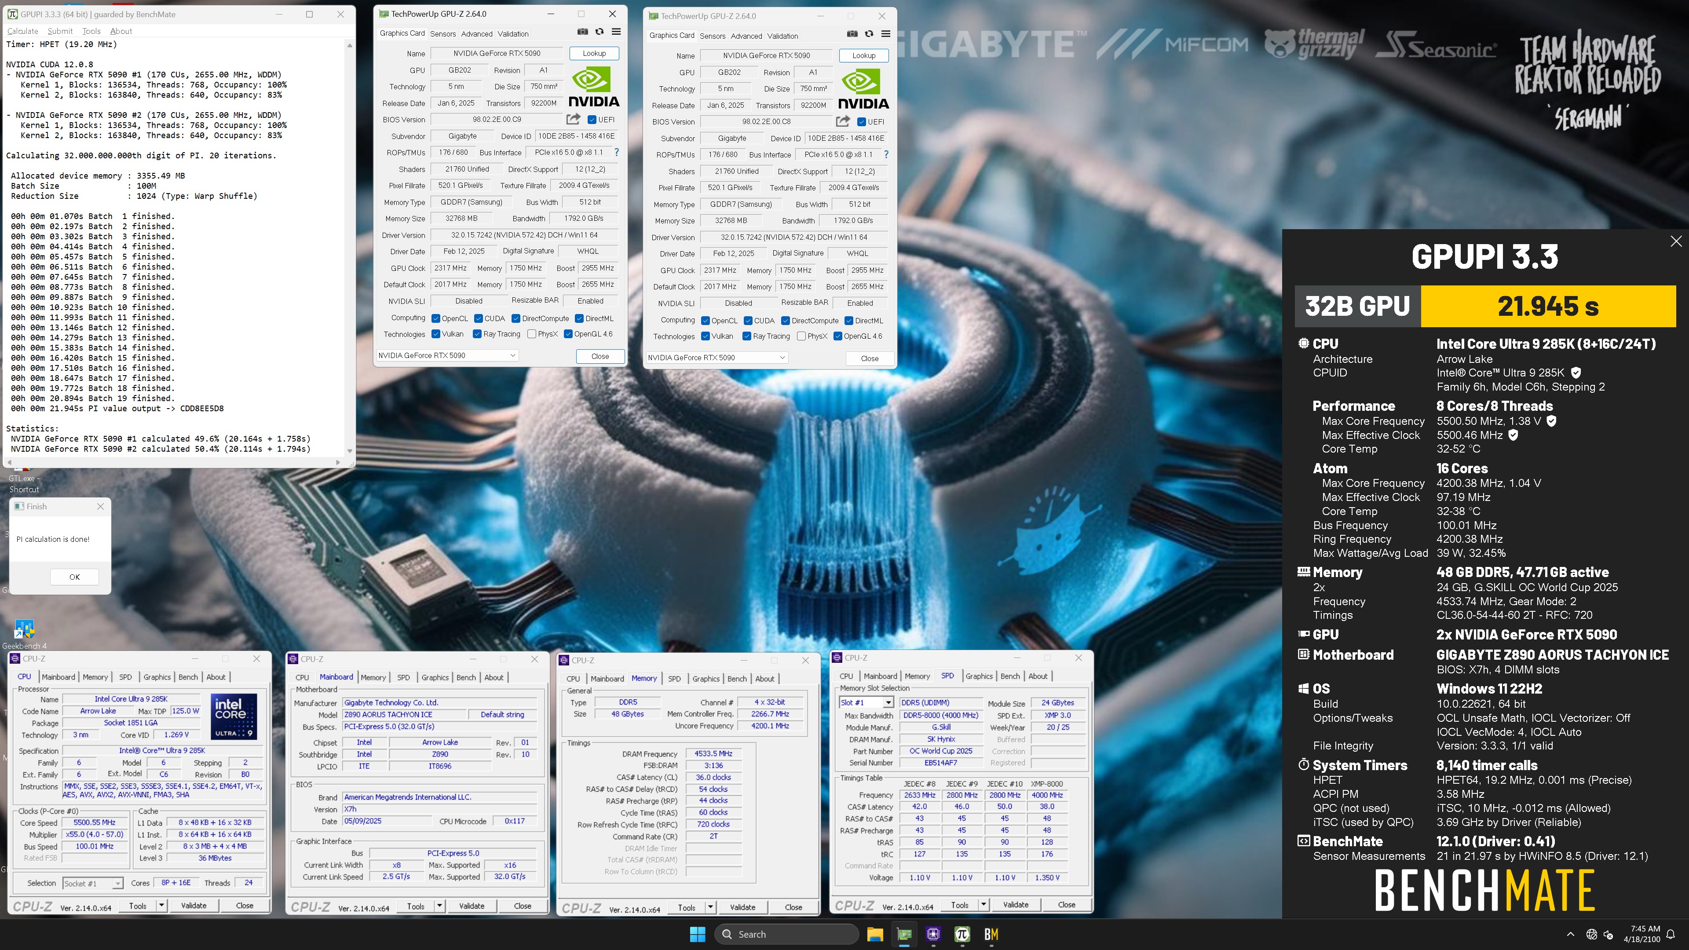Click refresh icon in left GPU-Z window
The height and width of the screenshot is (950, 1689).
pyautogui.click(x=599, y=32)
